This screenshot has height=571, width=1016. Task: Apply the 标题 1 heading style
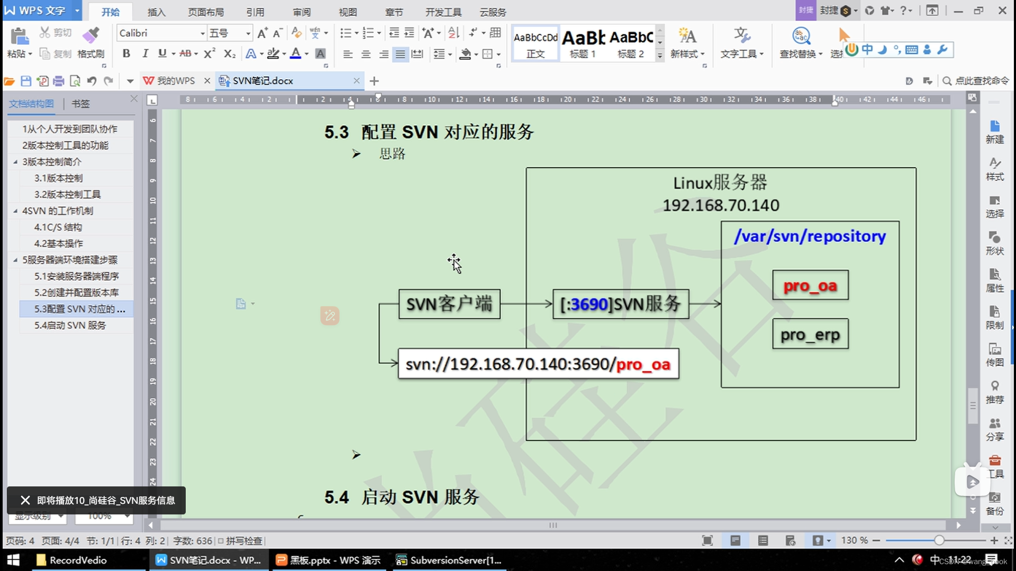(583, 43)
